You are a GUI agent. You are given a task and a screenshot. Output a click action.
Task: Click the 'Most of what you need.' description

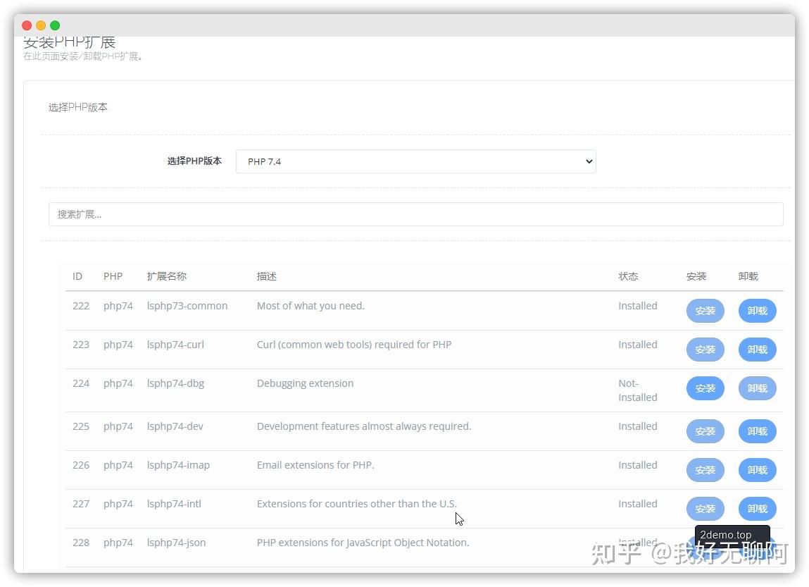(311, 306)
